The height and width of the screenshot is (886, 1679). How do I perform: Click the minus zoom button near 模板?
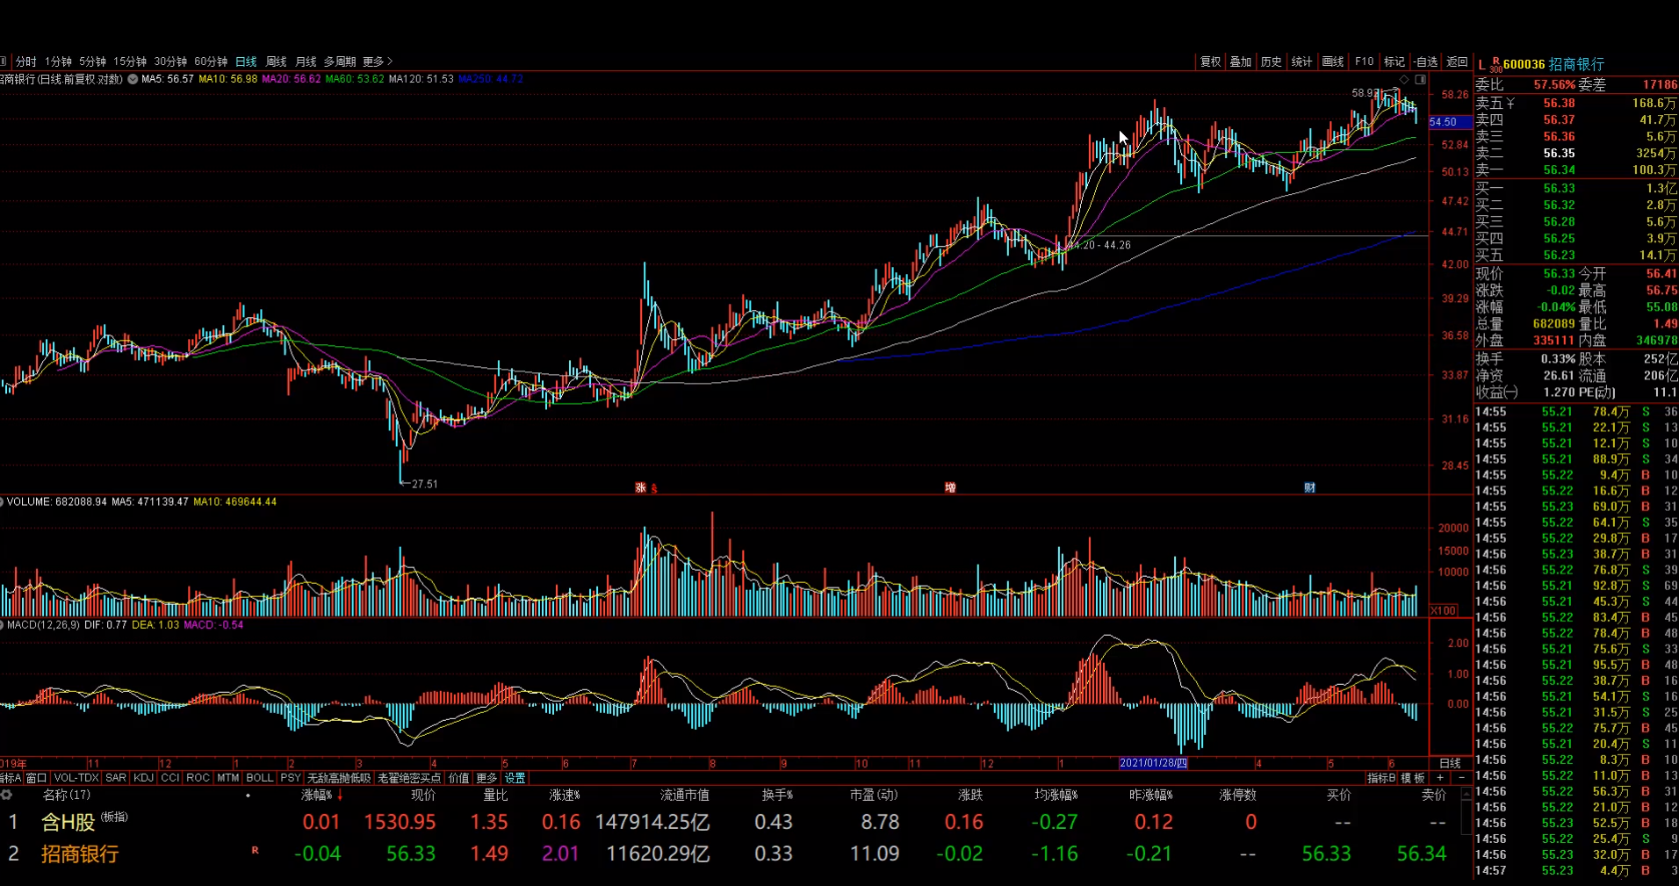coord(1461,778)
